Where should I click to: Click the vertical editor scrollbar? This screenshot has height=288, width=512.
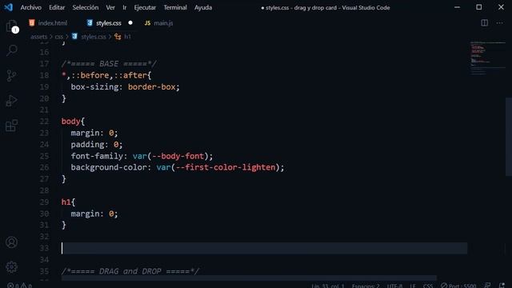(x=509, y=137)
